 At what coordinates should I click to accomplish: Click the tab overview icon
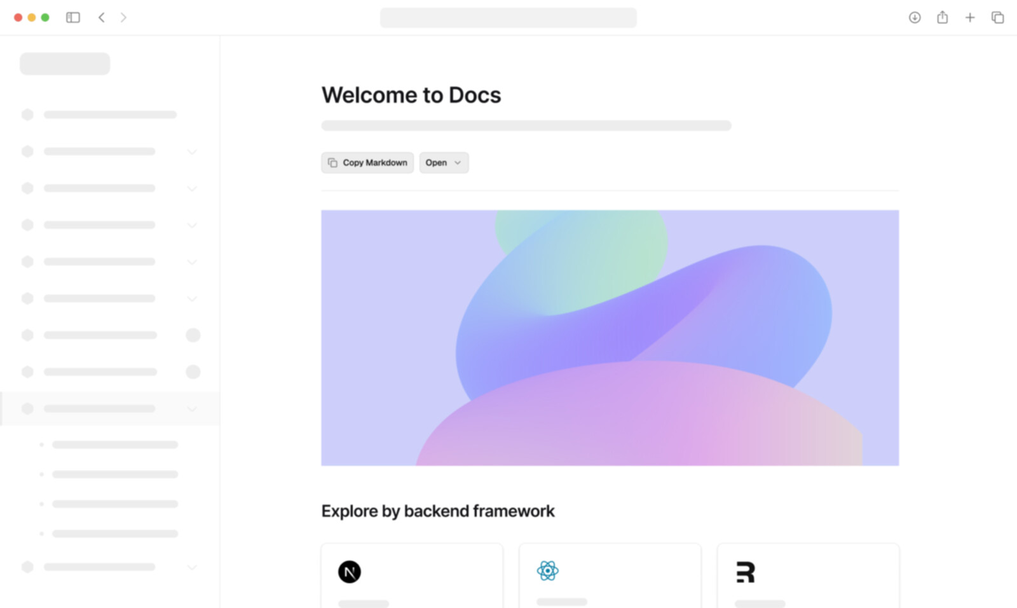pos(997,17)
